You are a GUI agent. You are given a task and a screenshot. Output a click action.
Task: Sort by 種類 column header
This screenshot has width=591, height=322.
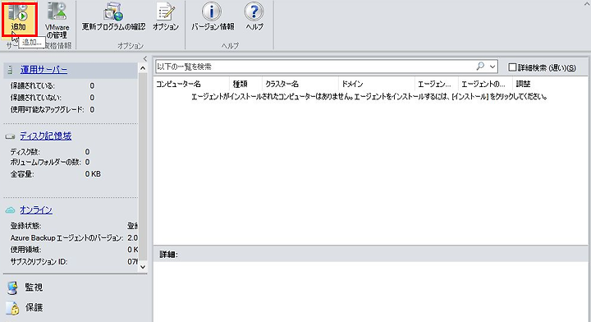[x=245, y=84]
